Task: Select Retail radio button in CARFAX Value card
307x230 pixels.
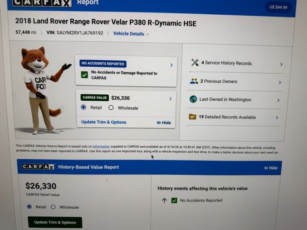Action: tap(83, 107)
